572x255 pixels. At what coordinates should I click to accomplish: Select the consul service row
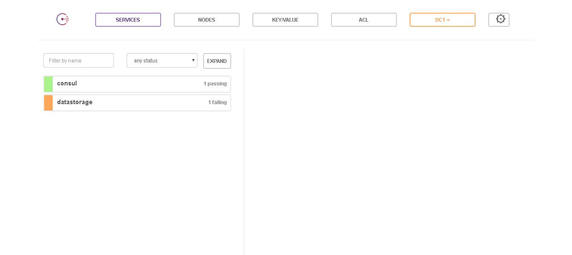pos(137,84)
